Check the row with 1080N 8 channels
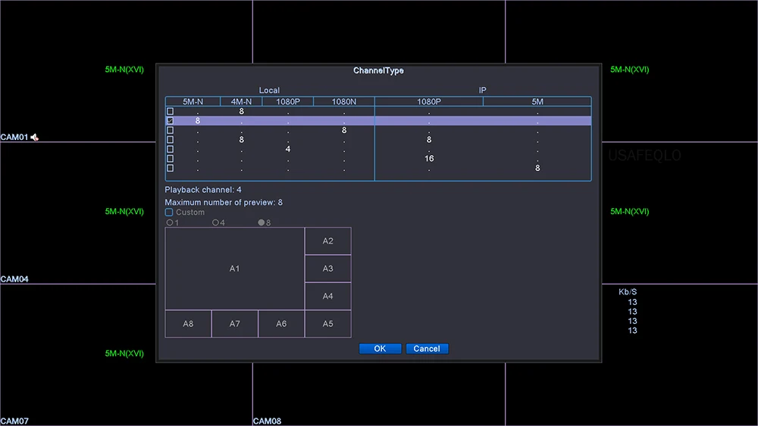 [x=170, y=130]
